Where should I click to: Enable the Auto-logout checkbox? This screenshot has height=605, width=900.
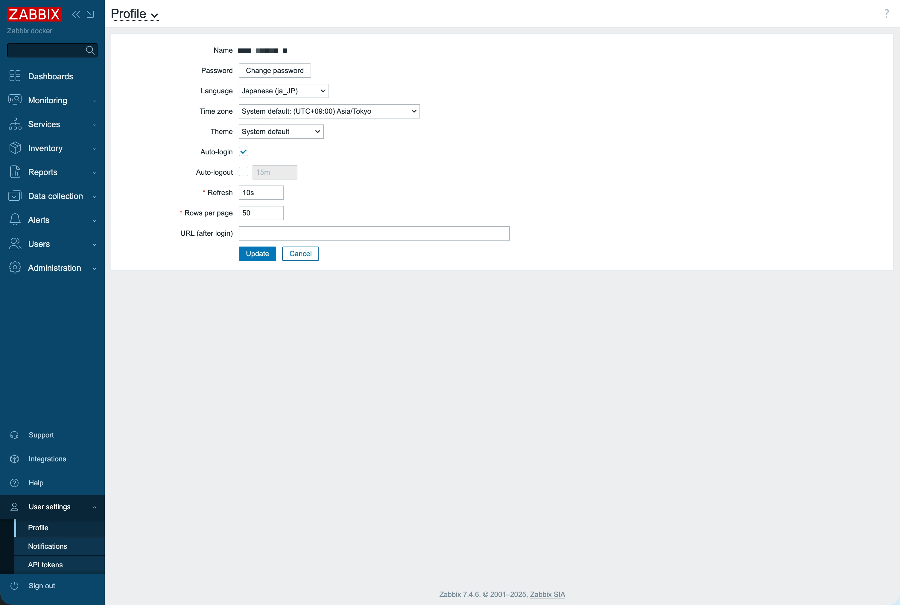coord(244,172)
